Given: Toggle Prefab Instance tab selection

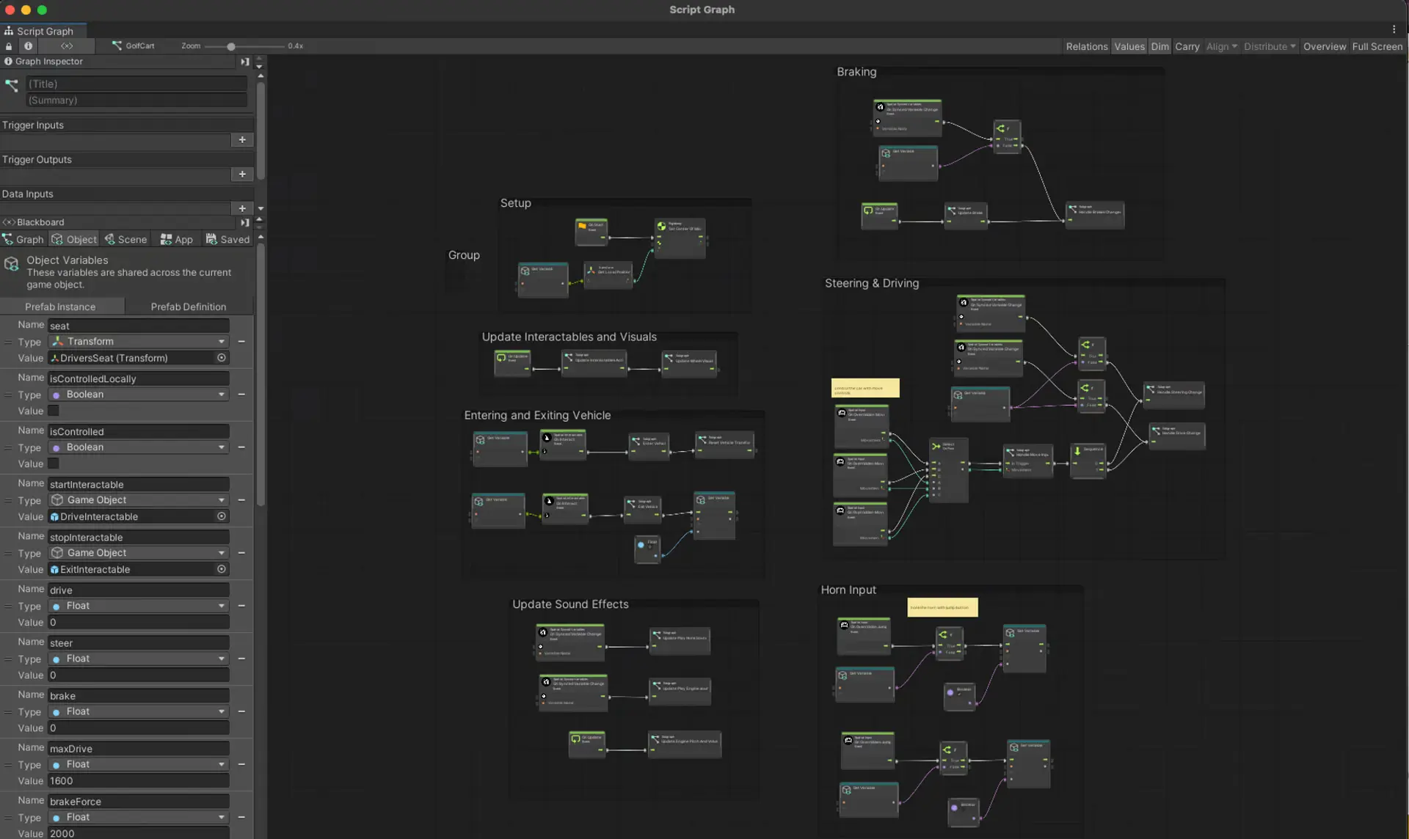Looking at the screenshot, I should [x=62, y=306].
